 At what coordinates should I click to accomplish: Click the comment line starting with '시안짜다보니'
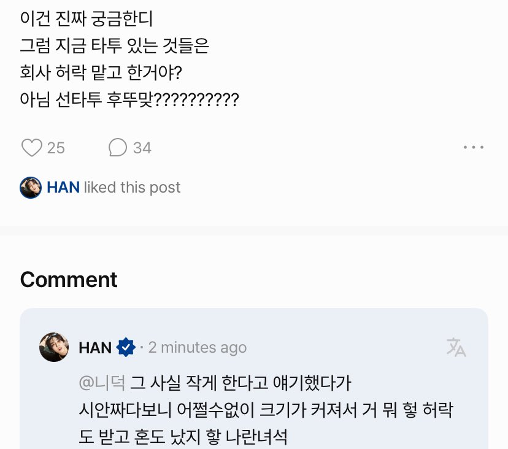click(x=266, y=410)
